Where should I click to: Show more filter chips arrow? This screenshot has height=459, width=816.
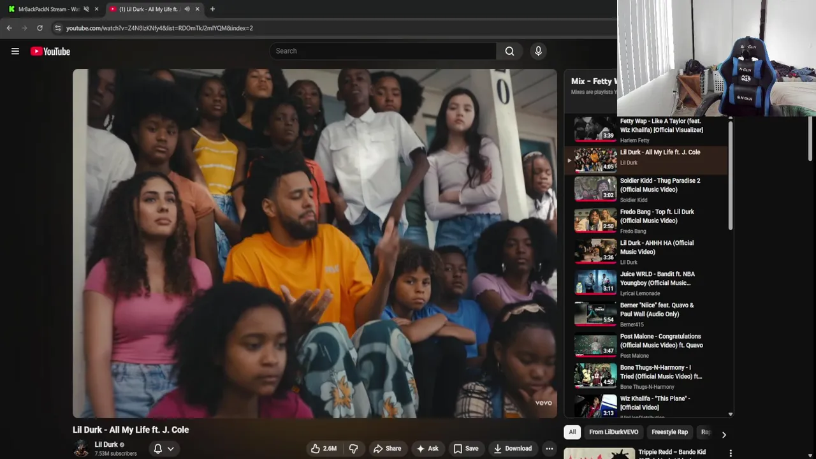pos(724,435)
